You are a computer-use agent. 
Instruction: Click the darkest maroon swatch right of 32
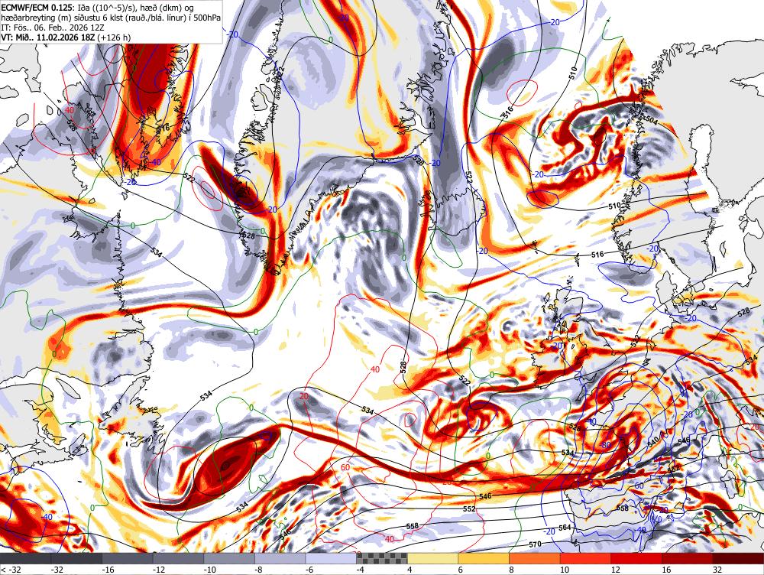click(738, 558)
